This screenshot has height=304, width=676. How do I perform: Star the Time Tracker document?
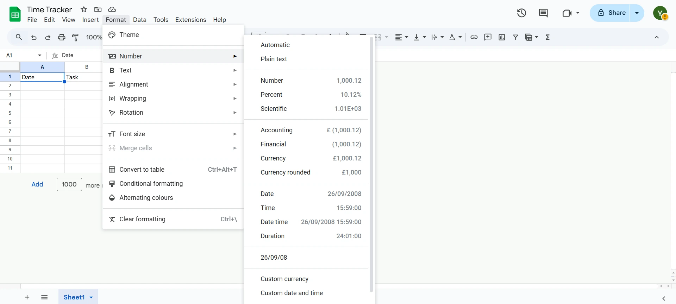point(84,9)
